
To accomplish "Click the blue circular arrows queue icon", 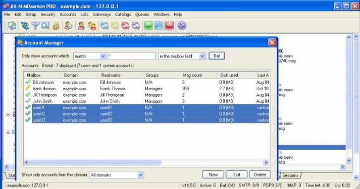I will [x=105, y=26].
